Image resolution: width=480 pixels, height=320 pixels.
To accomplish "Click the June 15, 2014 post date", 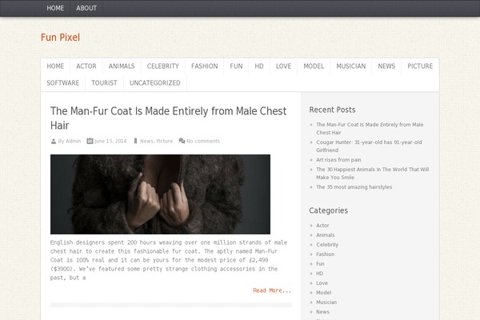I will [x=110, y=141].
